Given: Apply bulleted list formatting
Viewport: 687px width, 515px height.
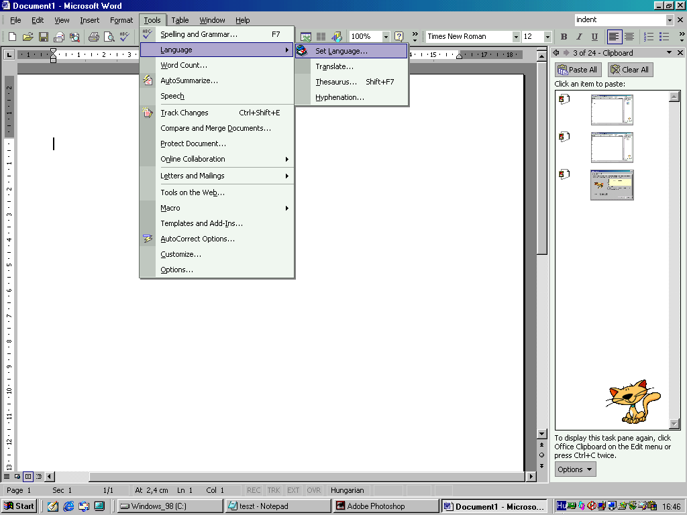Looking at the screenshot, I should (x=664, y=37).
